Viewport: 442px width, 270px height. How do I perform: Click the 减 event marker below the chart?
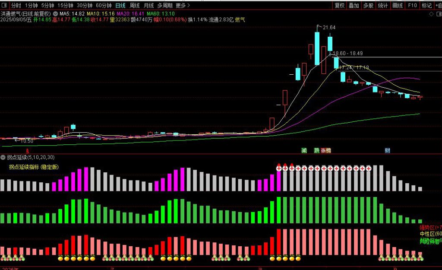304,151
